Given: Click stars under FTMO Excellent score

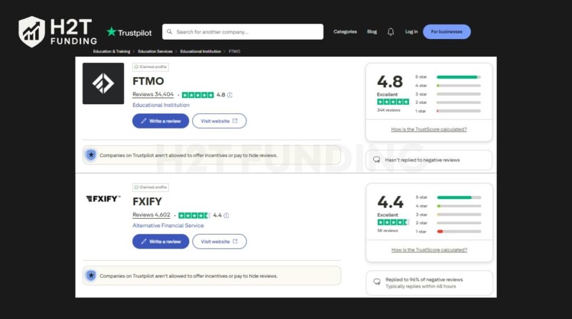Looking at the screenshot, I should (x=393, y=102).
